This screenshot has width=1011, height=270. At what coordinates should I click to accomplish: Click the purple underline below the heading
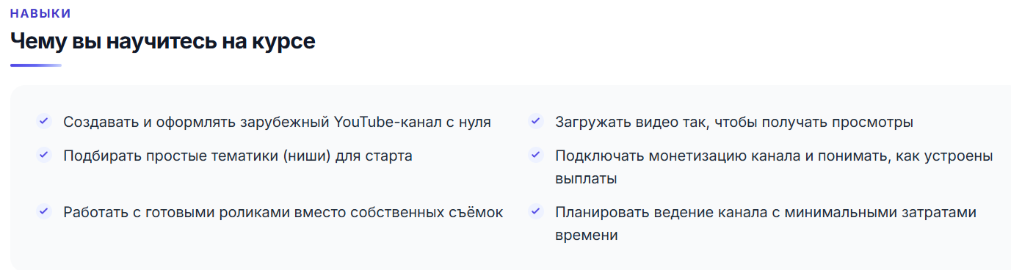(x=36, y=65)
